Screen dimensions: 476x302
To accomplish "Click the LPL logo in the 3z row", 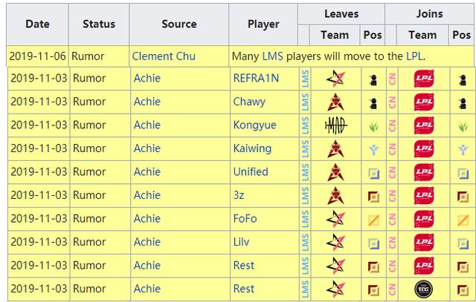I will [424, 195].
